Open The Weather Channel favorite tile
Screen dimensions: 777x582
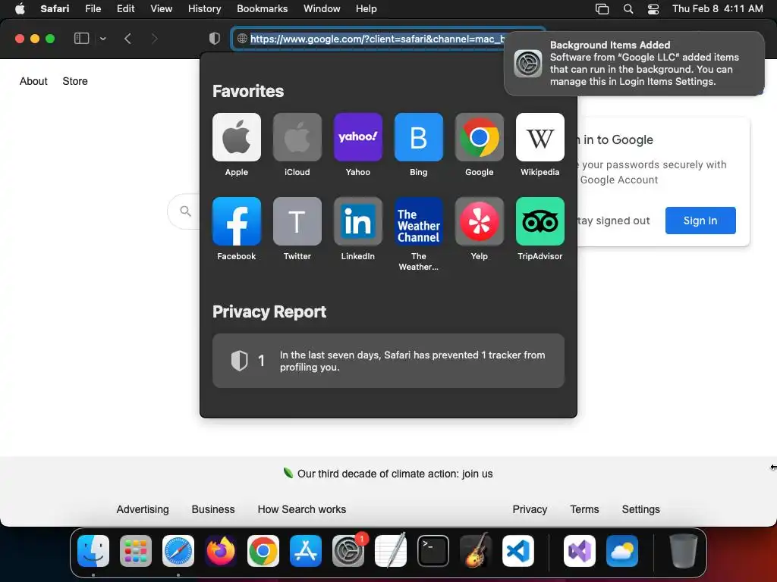(418, 221)
